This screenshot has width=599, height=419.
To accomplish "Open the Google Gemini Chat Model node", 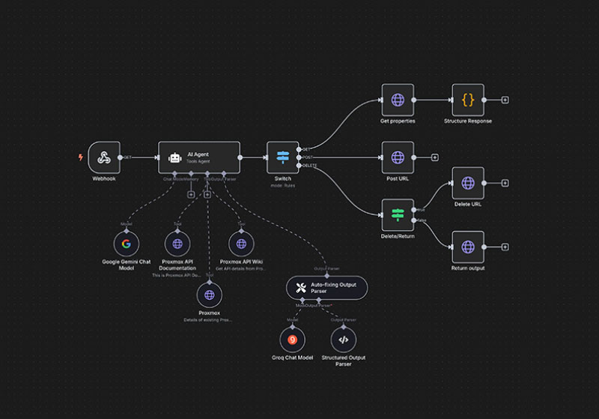I will point(127,243).
